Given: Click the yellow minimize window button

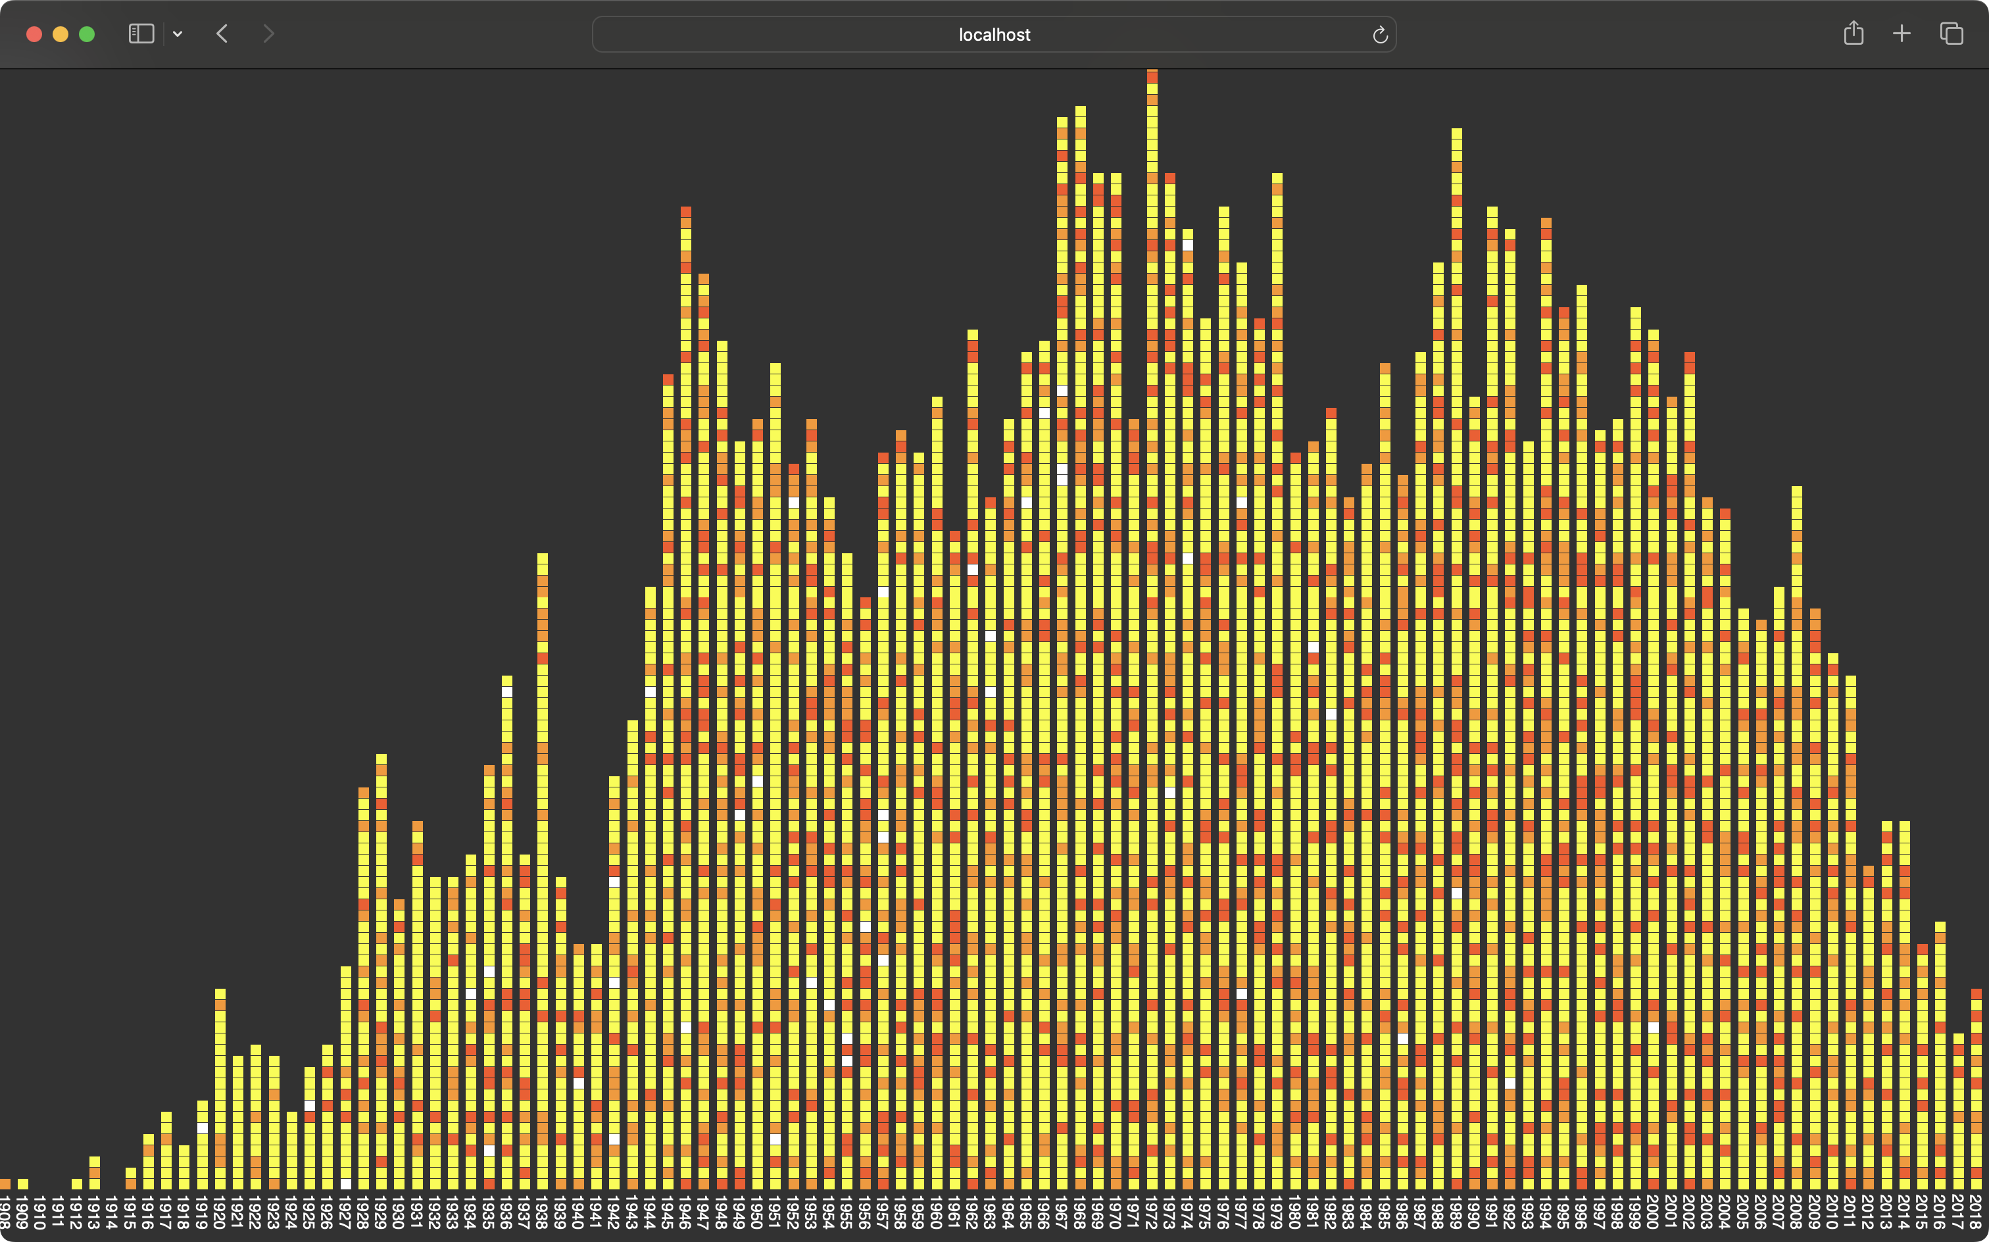Looking at the screenshot, I should click(x=60, y=34).
